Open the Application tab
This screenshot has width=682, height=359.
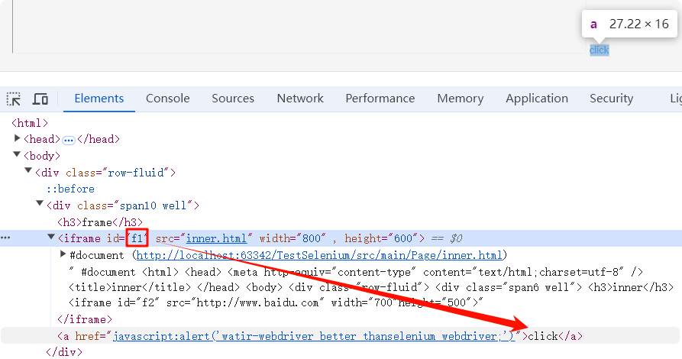(x=537, y=99)
